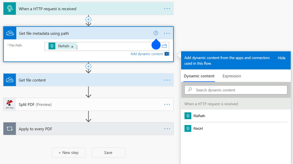Open the folder picker for File Path
Viewport: 293px width, 164px height.
tap(164, 46)
